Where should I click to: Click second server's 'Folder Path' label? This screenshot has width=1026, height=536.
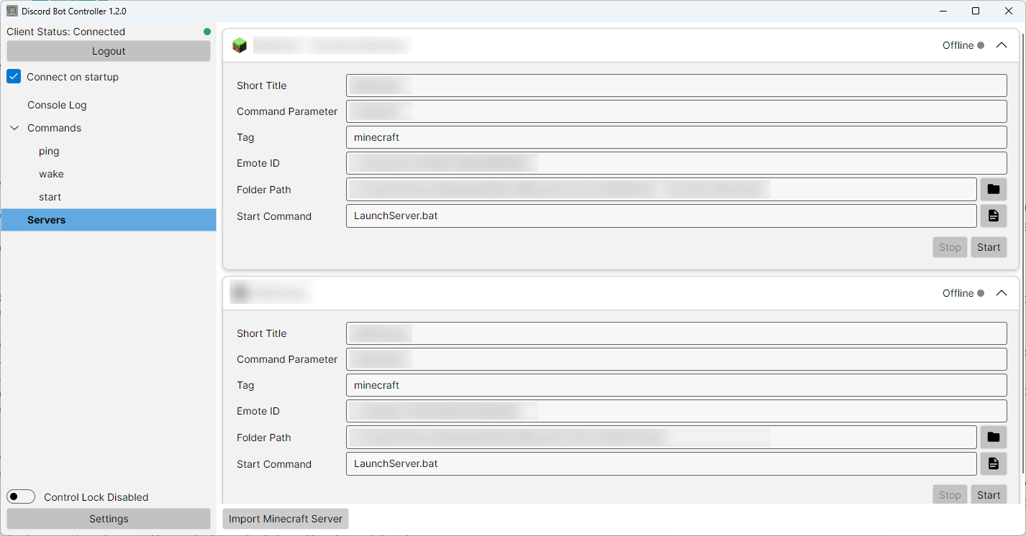pyautogui.click(x=263, y=438)
